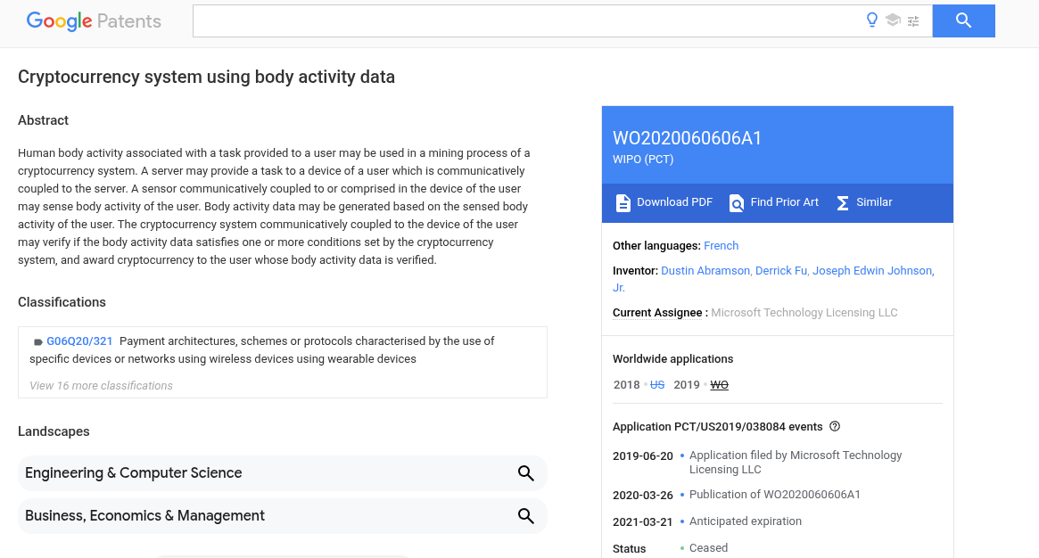The height and width of the screenshot is (558, 1039).
Task: Click patent number WO2020060606A1 heading
Action: pos(687,138)
